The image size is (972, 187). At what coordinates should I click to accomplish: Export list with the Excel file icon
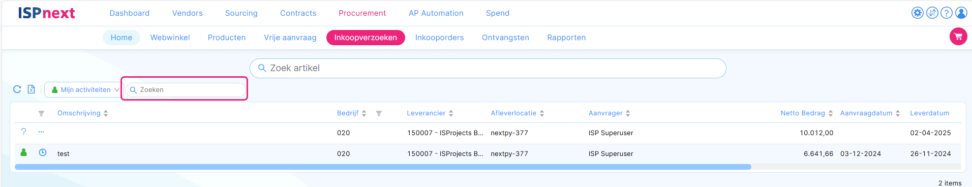[x=31, y=89]
